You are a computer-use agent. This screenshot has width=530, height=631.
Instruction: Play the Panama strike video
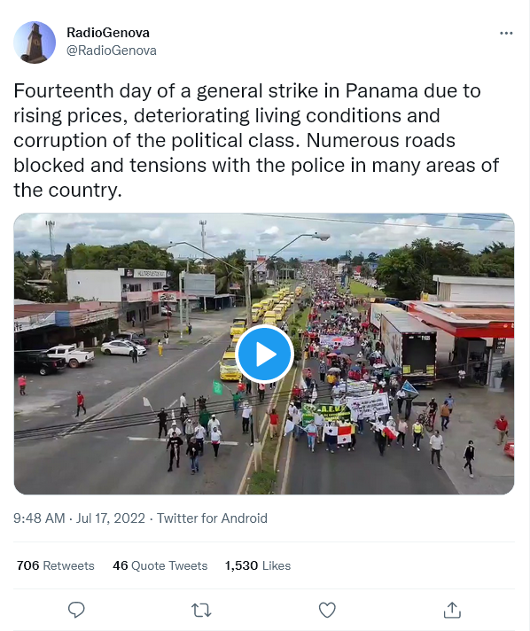pos(264,354)
